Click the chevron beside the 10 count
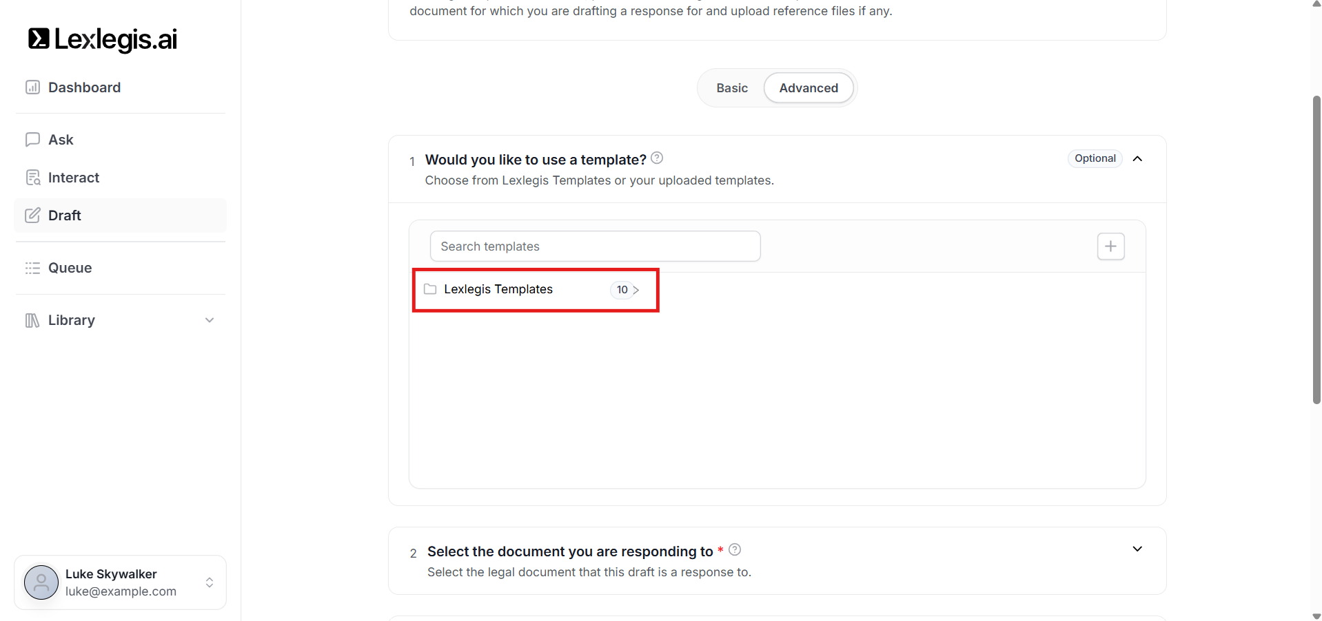This screenshot has width=1322, height=621. coord(636,290)
